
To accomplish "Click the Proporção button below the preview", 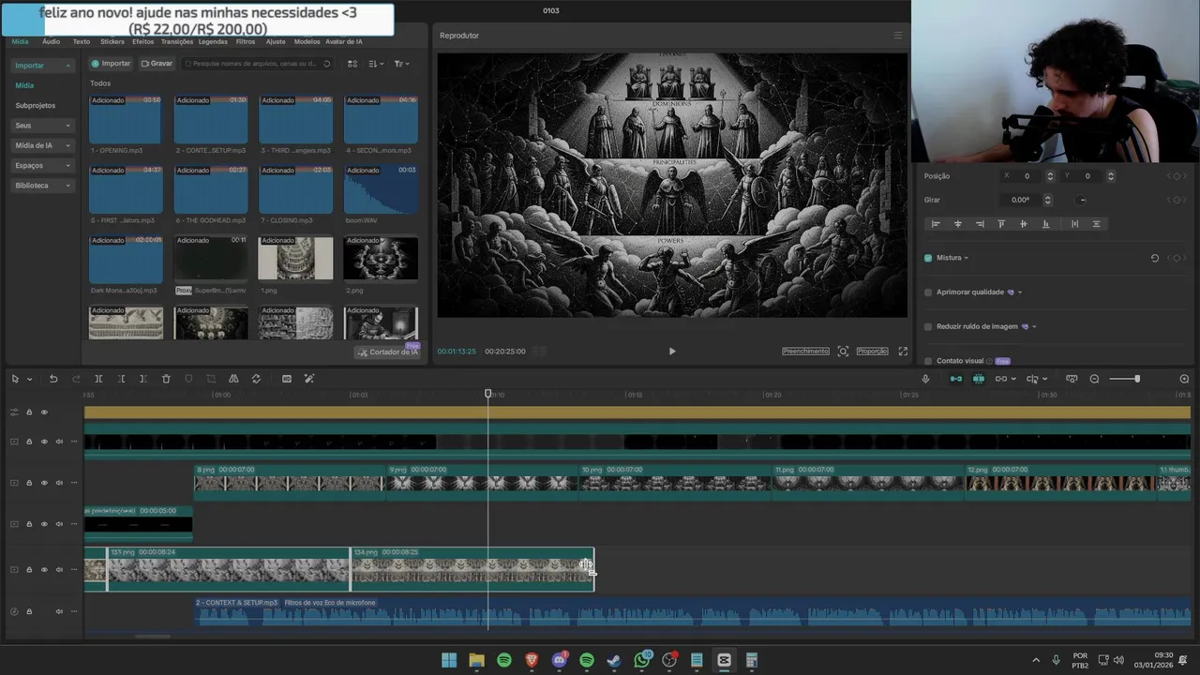I will (872, 351).
